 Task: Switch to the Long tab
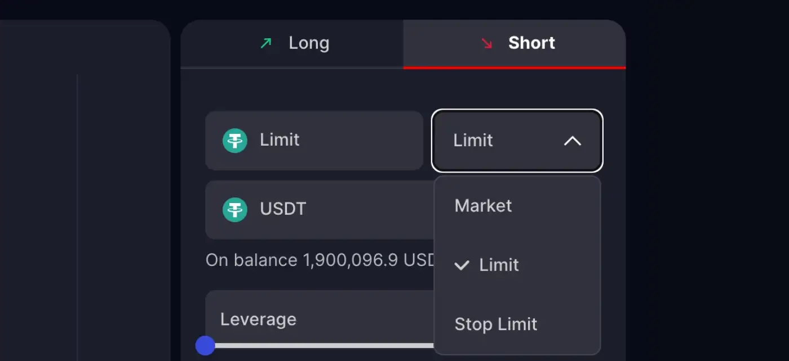[x=292, y=44]
